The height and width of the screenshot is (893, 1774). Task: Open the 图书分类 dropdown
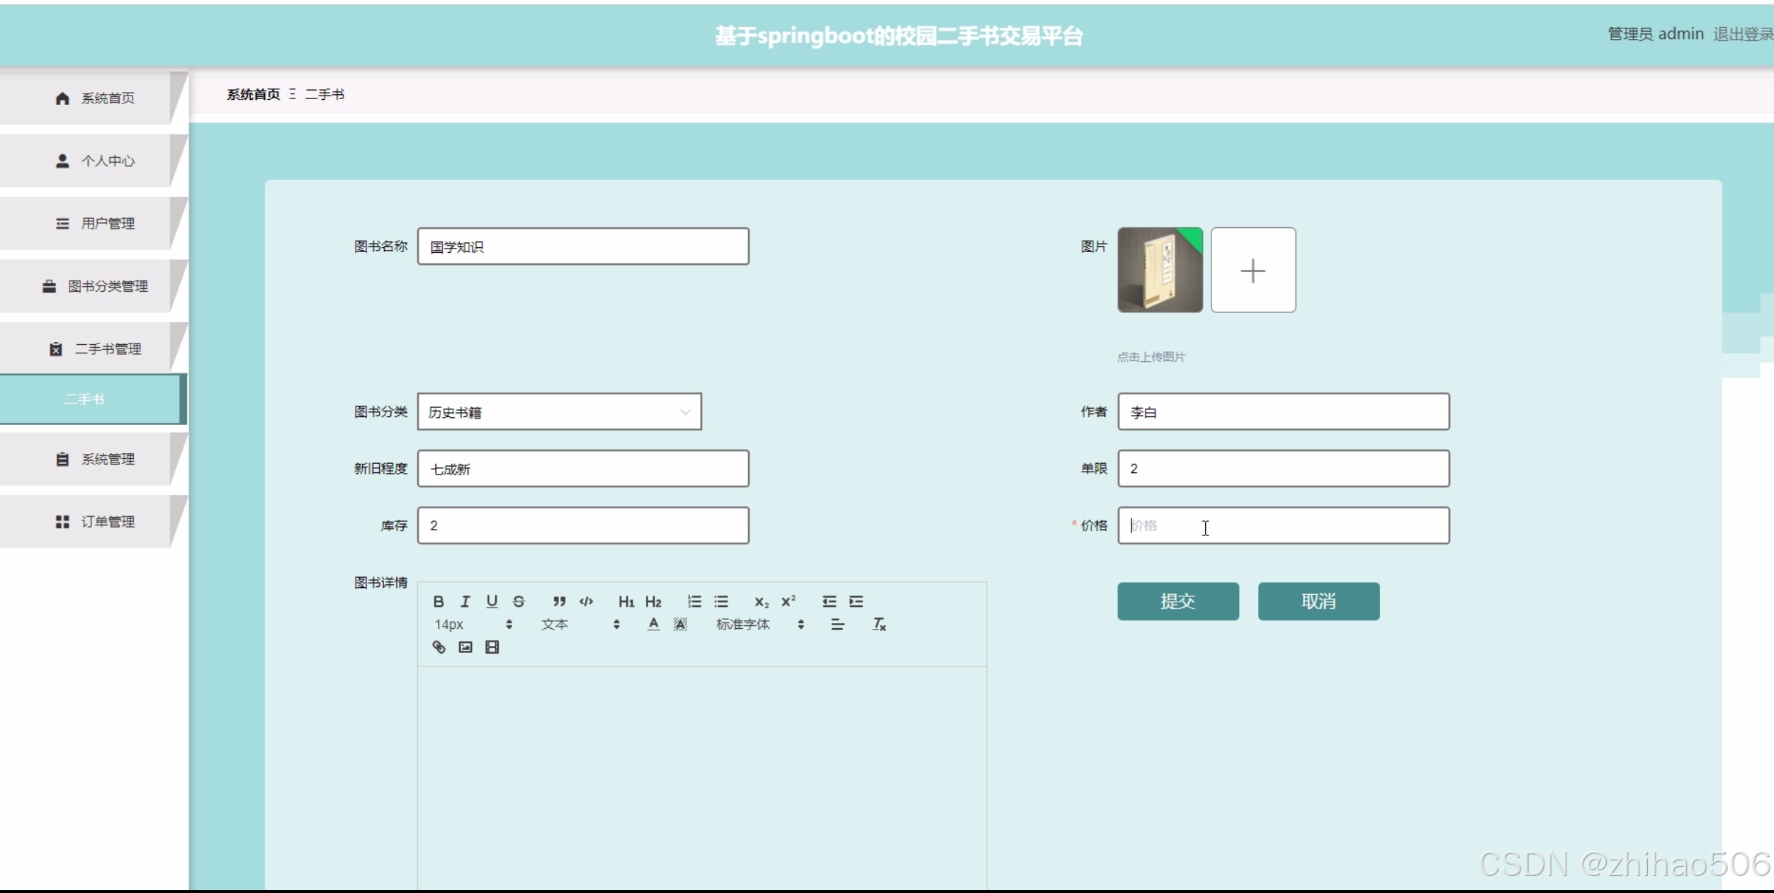[x=559, y=411]
